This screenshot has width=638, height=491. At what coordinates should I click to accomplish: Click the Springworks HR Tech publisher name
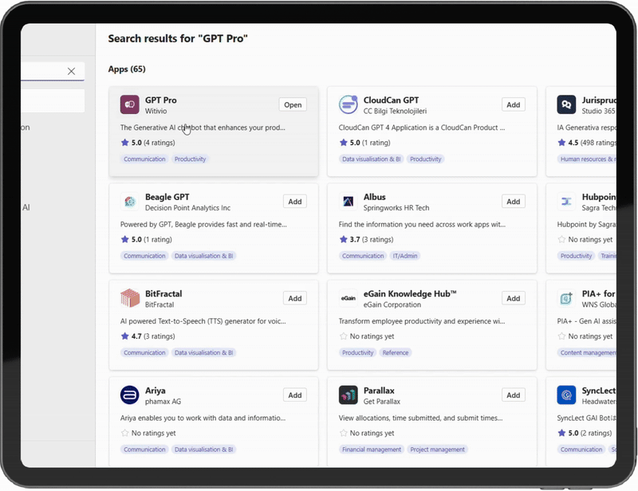tap(396, 208)
